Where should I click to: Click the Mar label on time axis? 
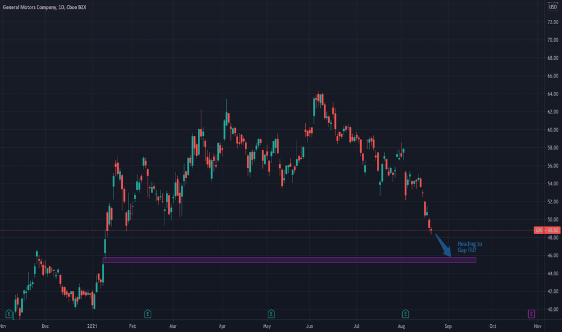pos(173,326)
